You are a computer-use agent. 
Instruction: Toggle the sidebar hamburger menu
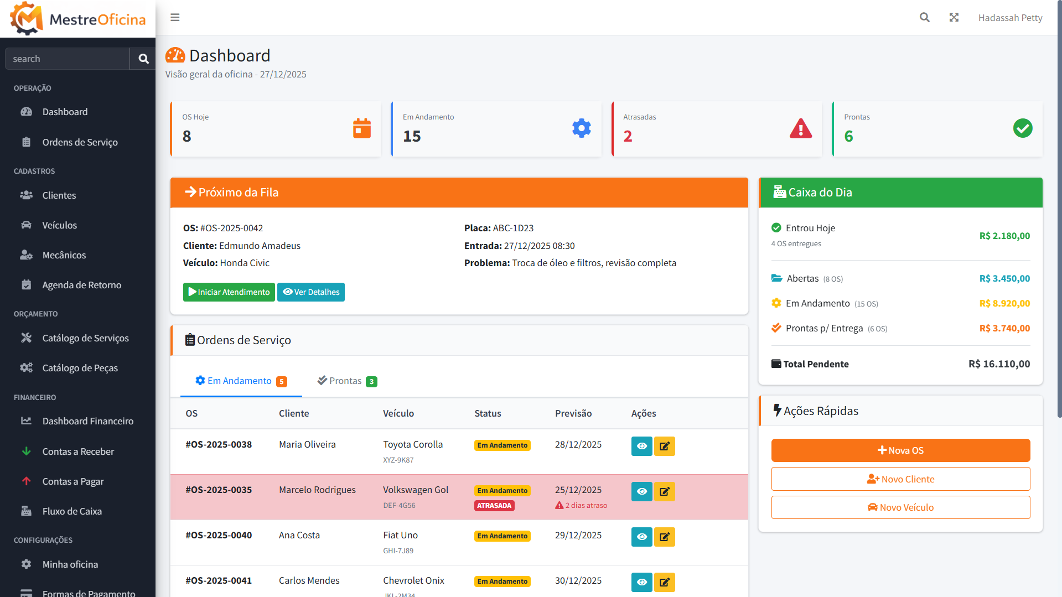[175, 18]
